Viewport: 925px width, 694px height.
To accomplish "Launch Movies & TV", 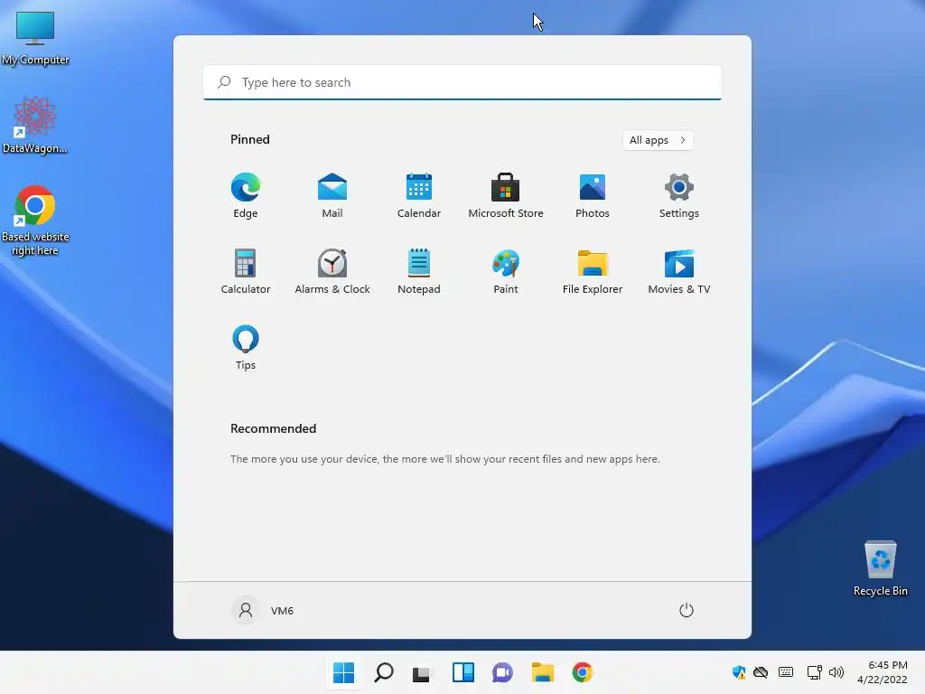I will click(x=679, y=271).
